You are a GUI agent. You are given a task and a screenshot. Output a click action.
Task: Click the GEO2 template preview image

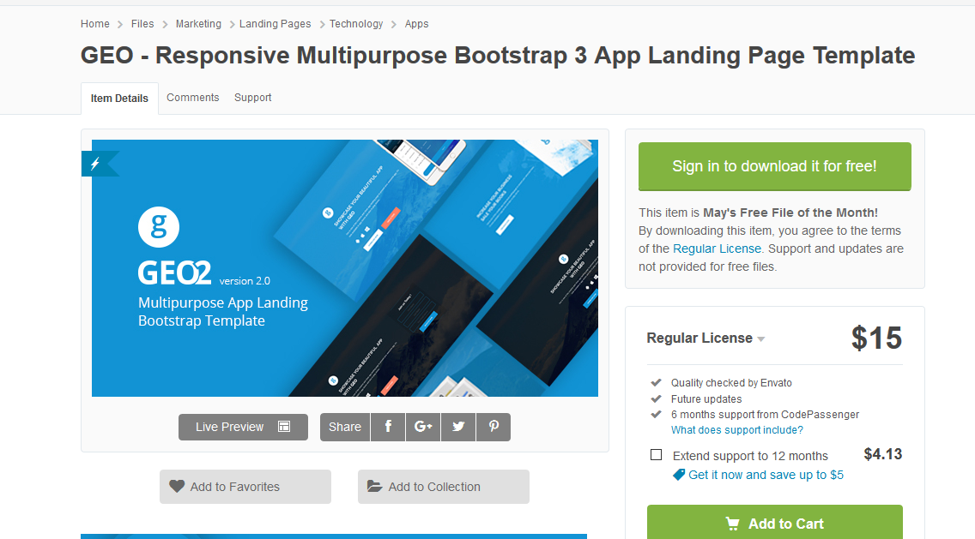tap(345, 267)
